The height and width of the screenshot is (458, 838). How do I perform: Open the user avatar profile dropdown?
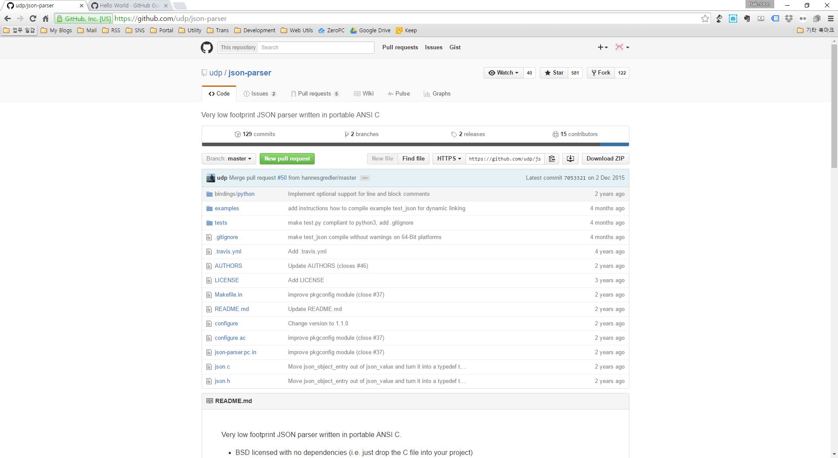click(622, 47)
